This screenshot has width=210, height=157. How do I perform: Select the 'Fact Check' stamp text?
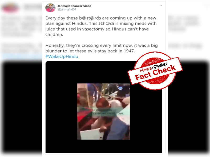[155, 73]
